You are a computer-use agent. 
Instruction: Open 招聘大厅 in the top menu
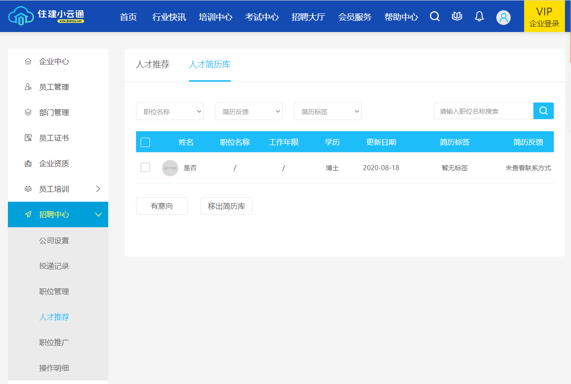pyautogui.click(x=308, y=17)
